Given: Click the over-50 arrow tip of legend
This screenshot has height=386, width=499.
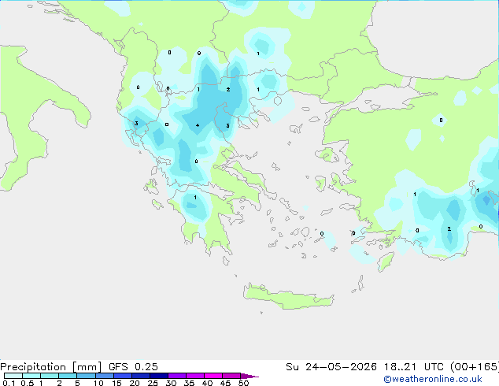Looking at the screenshot, I should click(249, 376).
